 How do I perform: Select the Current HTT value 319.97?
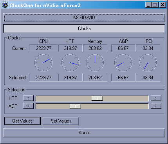70,48
